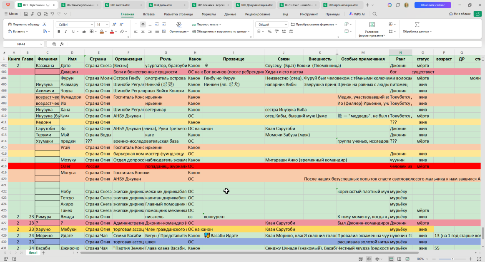
Task: Click the Decrease indent icon
Action: click(157, 24)
